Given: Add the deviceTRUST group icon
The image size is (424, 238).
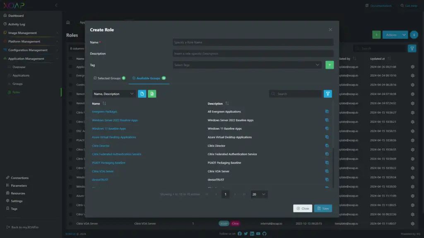Looking at the screenshot, I should click(327, 180).
